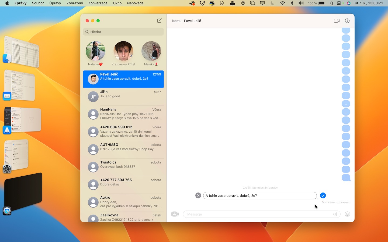
Task: Select the Pavel Jelič conversation
Action: point(123,79)
